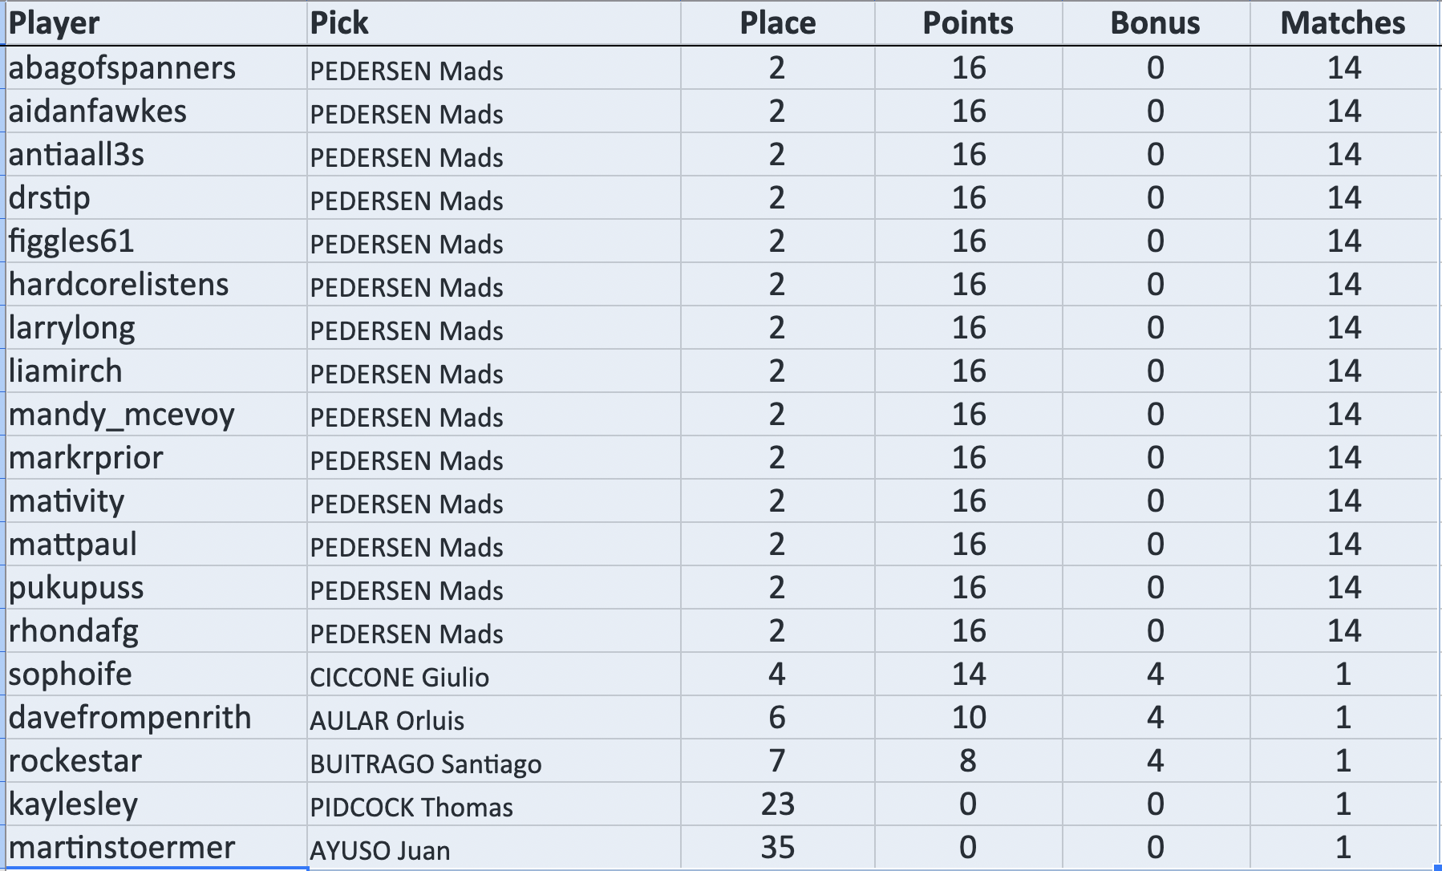
Task: Click place value 23 for kaylesley
Action: tap(777, 804)
